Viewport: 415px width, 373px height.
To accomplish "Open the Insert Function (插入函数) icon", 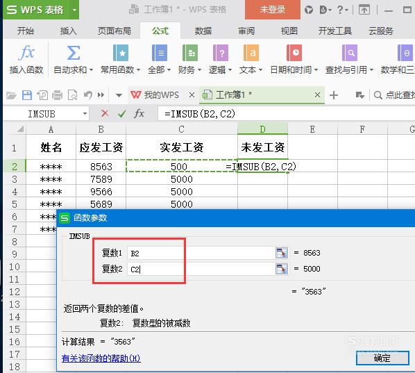I will pyautogui.click(x=26, y=53).
